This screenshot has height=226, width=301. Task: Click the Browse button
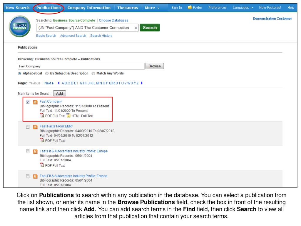pos(155,66)
